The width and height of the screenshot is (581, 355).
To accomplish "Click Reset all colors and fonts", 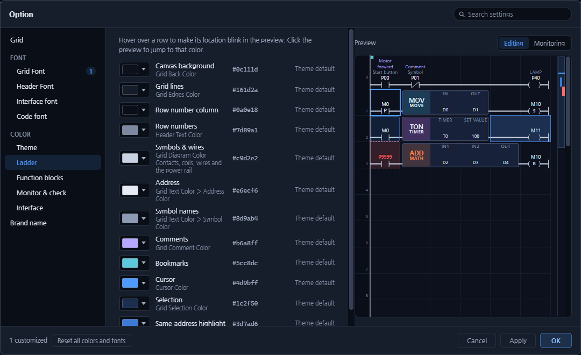I will 91,340.
